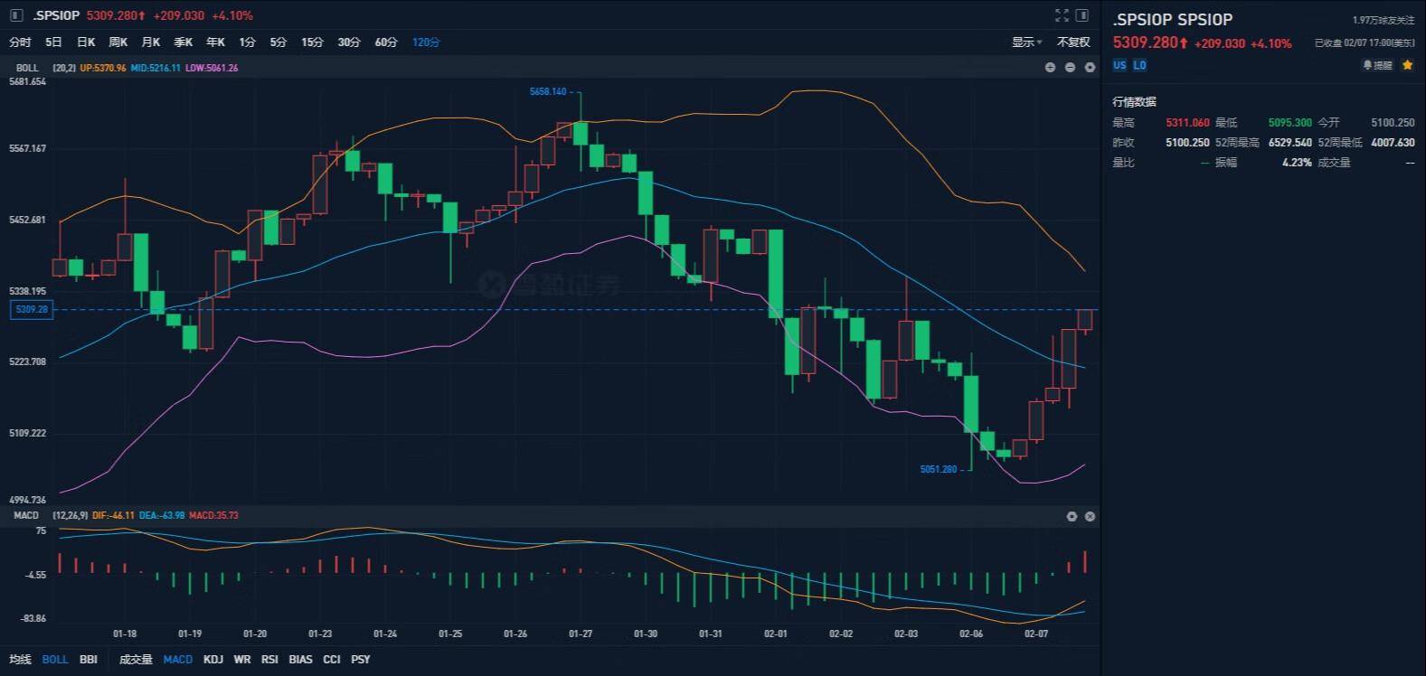Zoom out chart with minus icon
Screen dimensions: 1426x676
[x=1070, y=68]
